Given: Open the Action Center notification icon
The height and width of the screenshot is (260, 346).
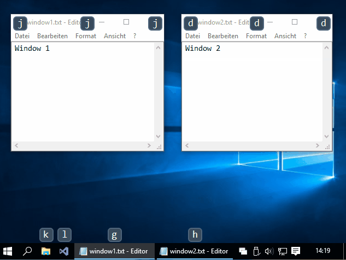Looking at the screenshot, I should click(296, 251).
